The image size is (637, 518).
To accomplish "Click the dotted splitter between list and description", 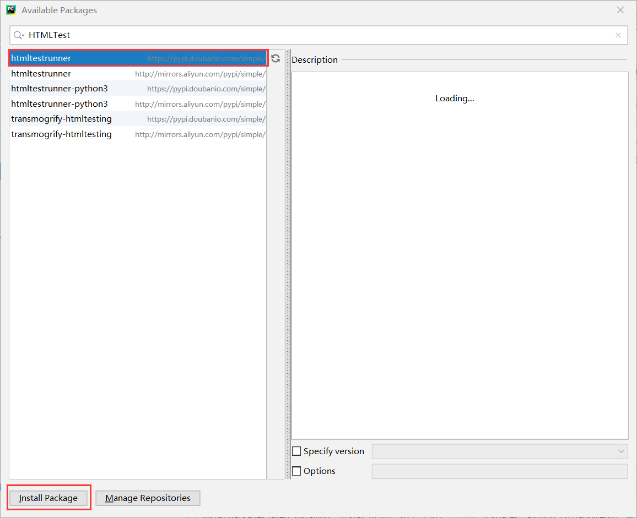I will click(x=288, y=264).
